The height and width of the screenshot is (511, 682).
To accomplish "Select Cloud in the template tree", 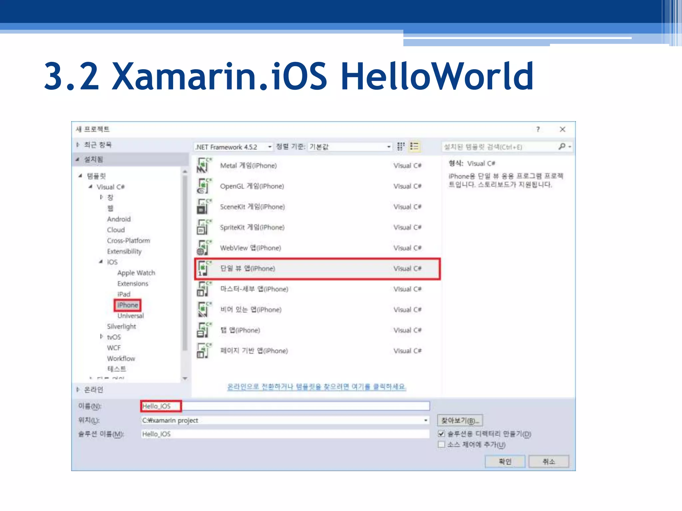I will click(116, 230).
